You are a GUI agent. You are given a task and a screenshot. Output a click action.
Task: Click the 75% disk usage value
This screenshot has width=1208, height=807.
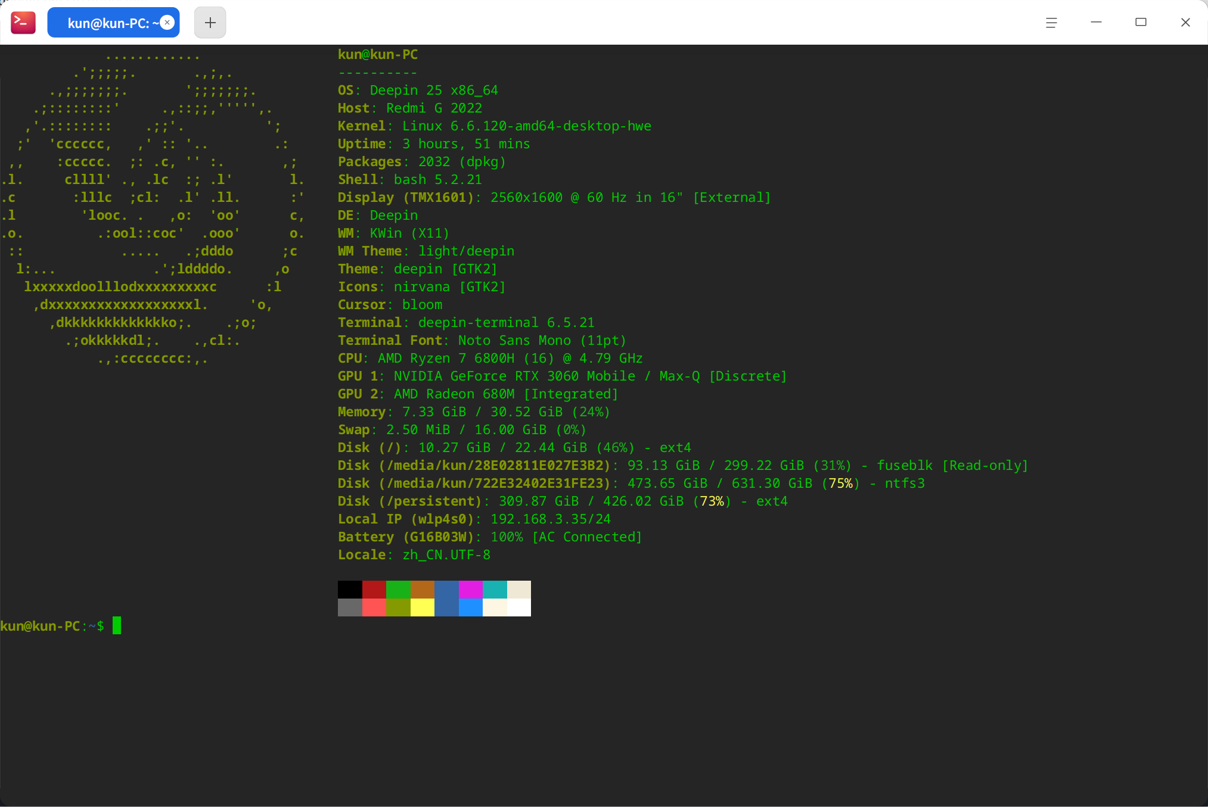point(840,483)
